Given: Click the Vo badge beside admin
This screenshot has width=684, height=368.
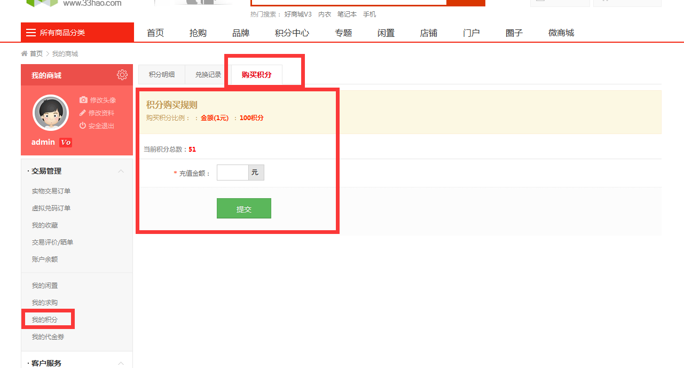Looking at the screenshot, I should [x=65, y=142].
